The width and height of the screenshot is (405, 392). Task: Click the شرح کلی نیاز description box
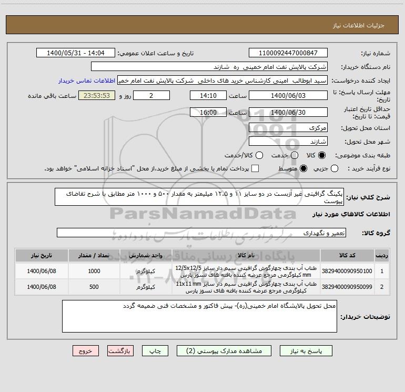click(199, 197)
